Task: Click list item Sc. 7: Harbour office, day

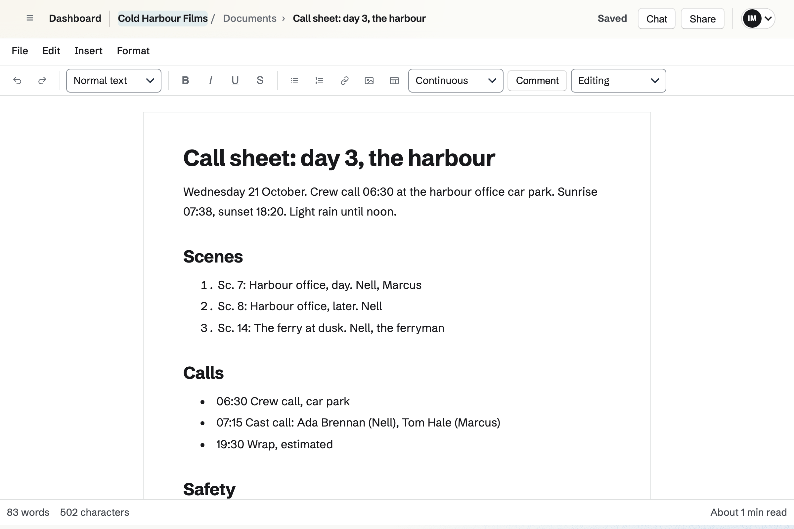Action: [319, 285]
